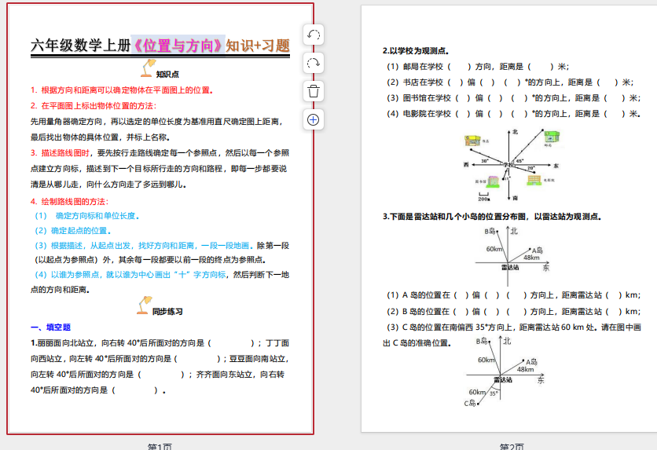Rotate page 1 counterclockwise
657x450 pixels.
(x=313, y=35)
